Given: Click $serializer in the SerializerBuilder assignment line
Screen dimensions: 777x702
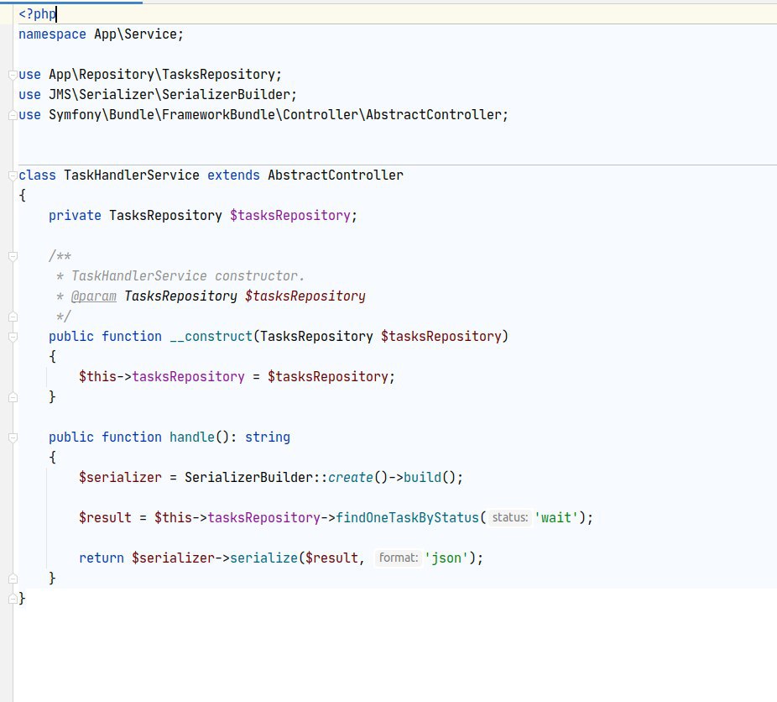Looking at the screenshot, I should coord(120,478).
